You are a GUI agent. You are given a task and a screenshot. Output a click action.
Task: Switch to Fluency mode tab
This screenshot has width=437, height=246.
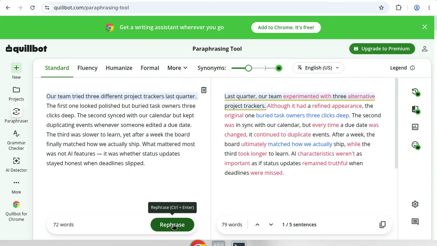[87, 68]
